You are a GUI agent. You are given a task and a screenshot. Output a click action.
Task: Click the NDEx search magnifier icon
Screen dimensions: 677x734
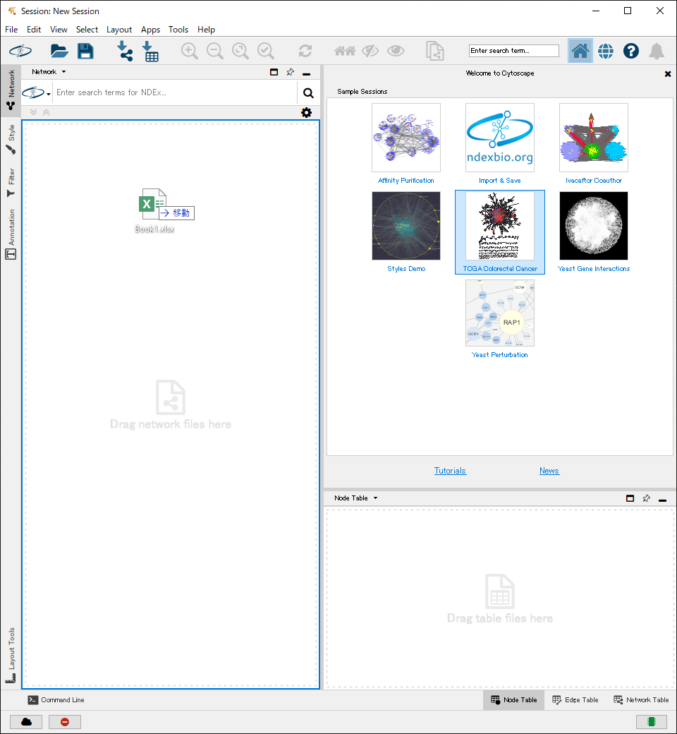click(308, 93)
